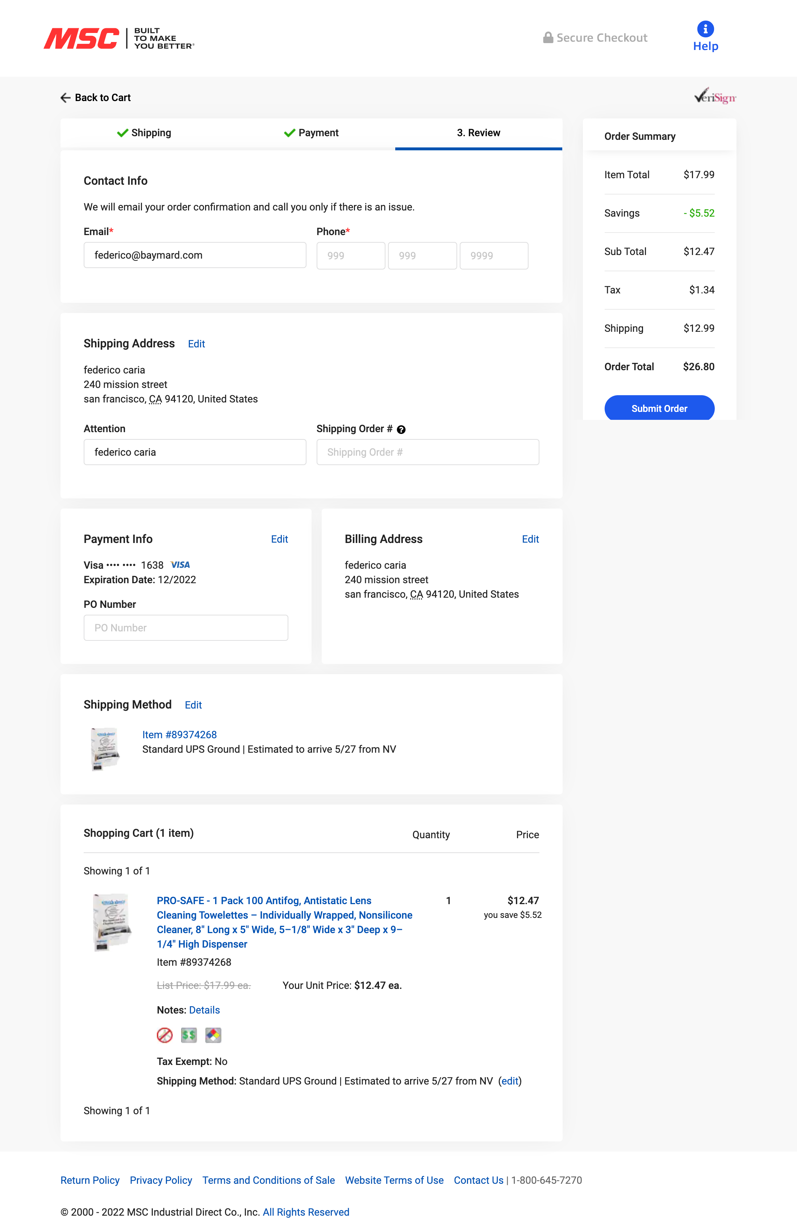This screenshot has width=797, height=1220.
Task: Click the VeriSign seal logo
Action: click(715, 96)
